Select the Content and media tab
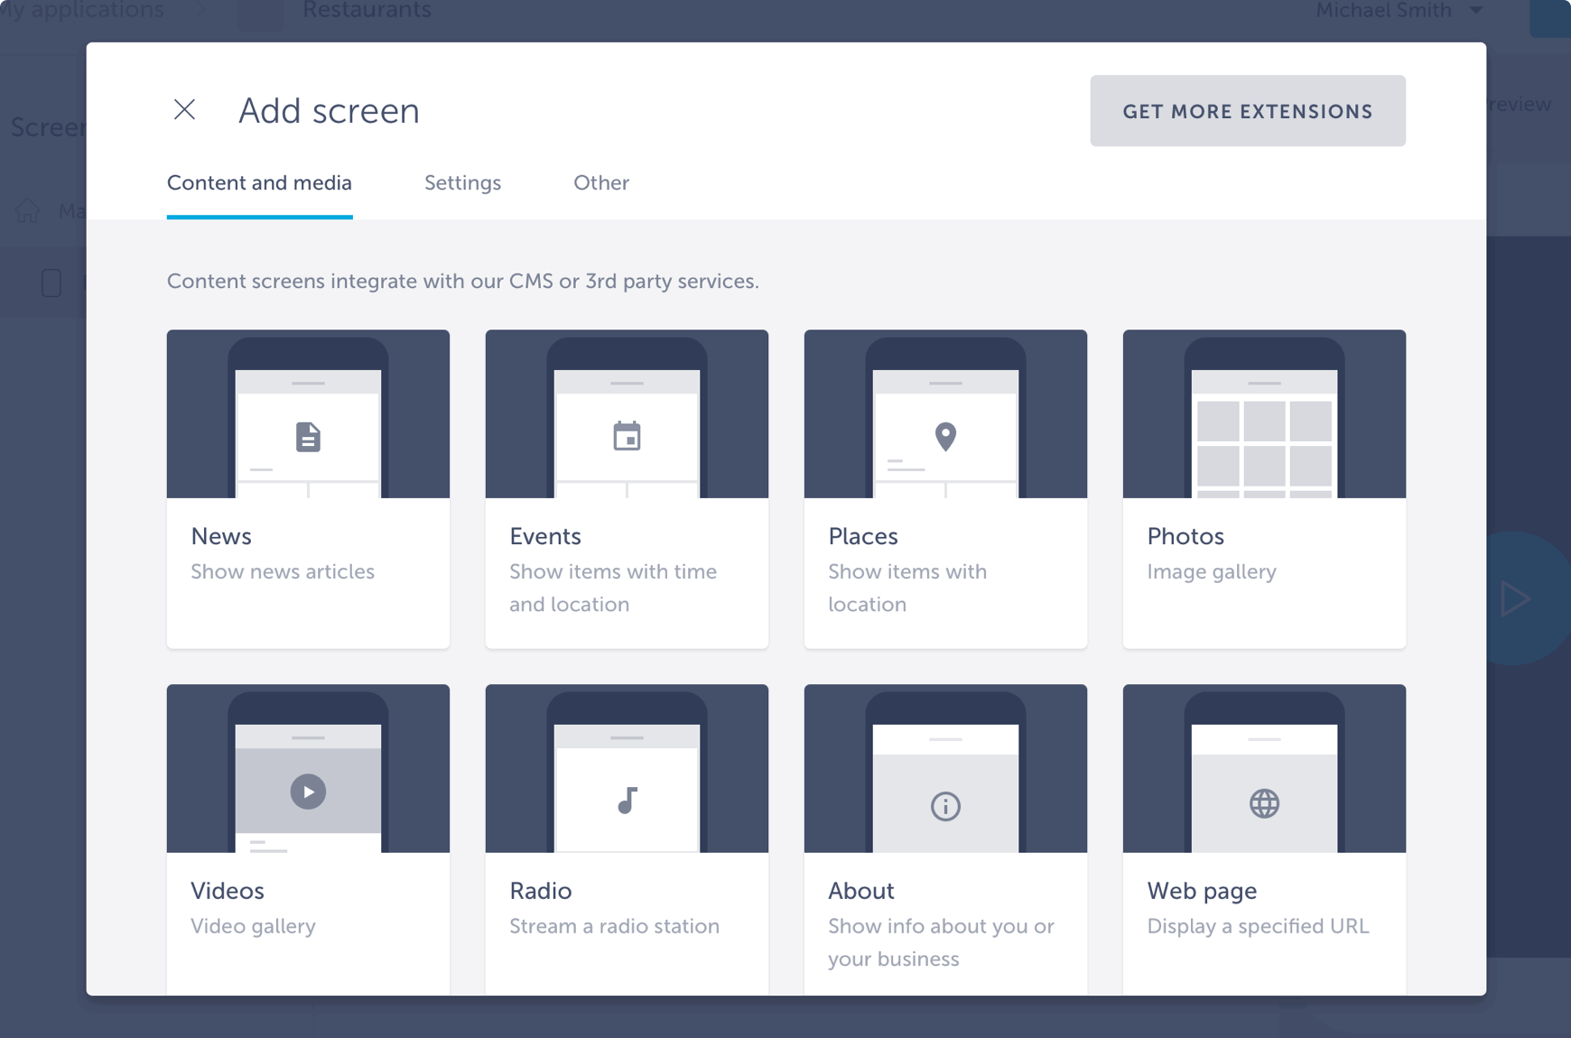Viewport: 1571px width, 1038px height. [259, 183]
